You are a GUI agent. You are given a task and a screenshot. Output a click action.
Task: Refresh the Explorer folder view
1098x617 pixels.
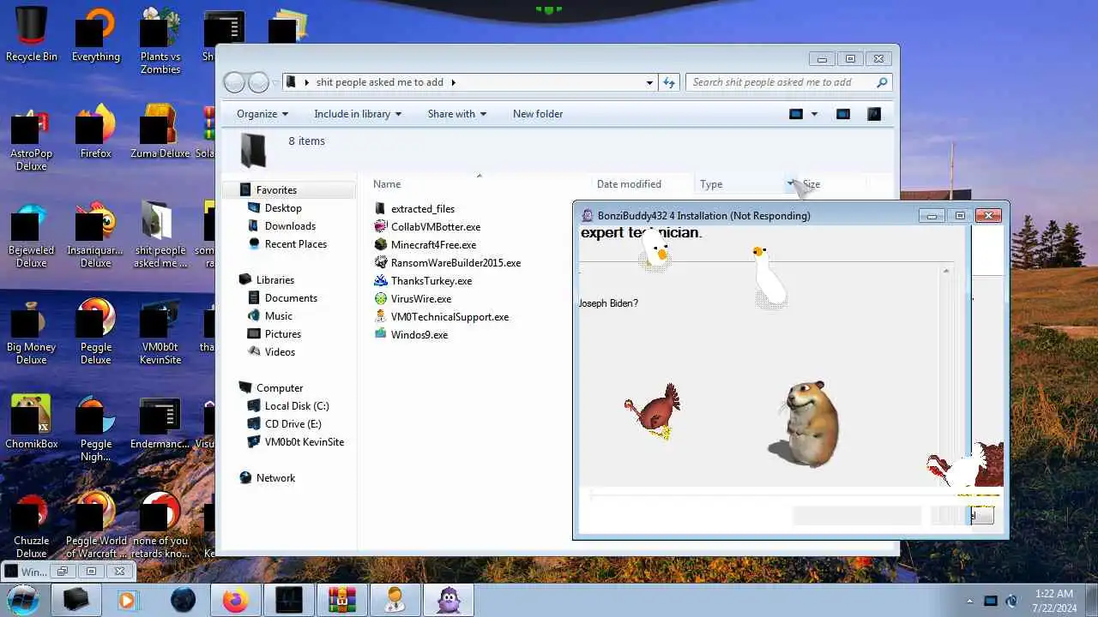click(x=670, y=82)
